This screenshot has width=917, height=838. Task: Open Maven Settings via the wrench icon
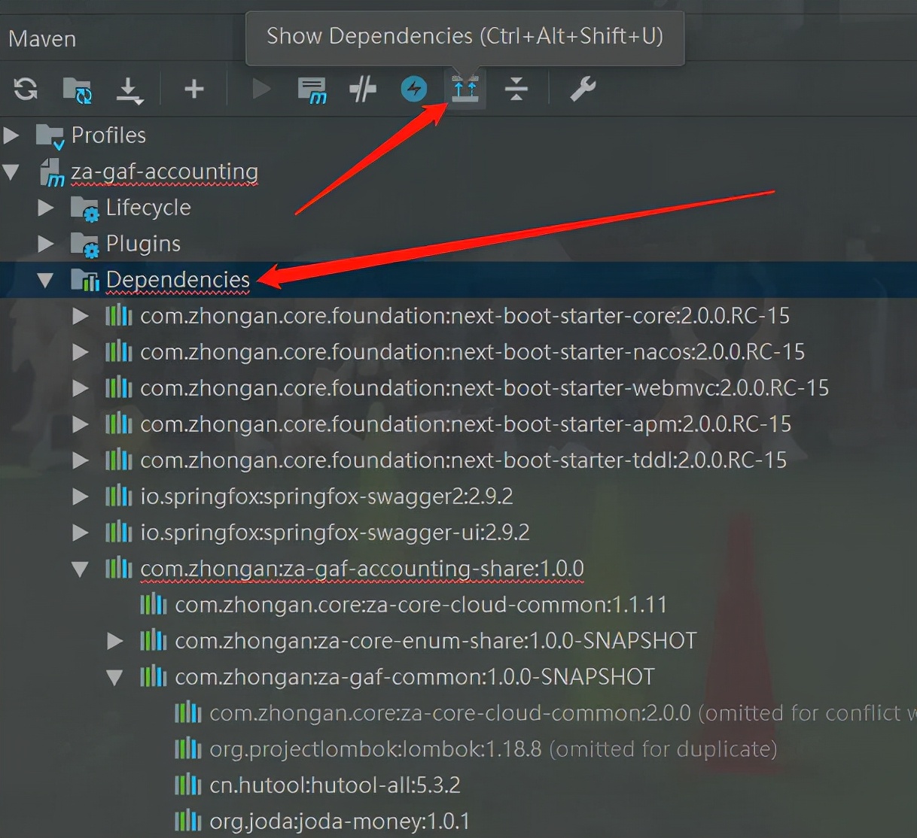(581, 90)
